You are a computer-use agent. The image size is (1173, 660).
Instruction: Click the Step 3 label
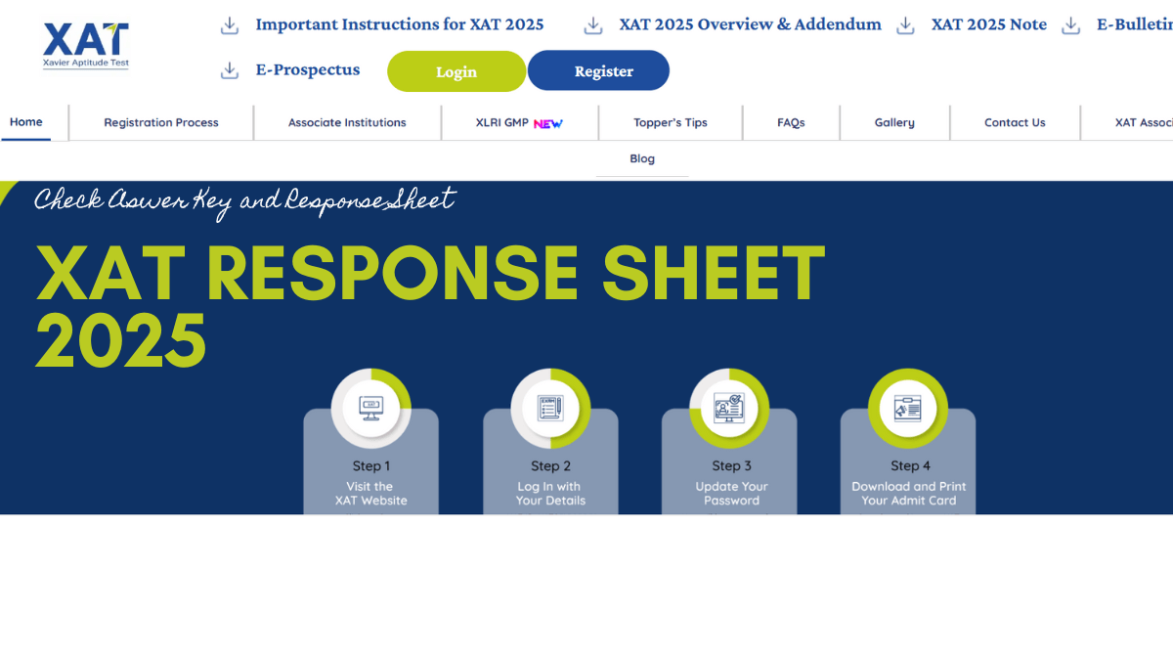click(731, 466)
